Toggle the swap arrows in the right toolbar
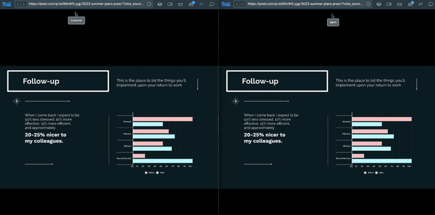 (x=420, y=4)
